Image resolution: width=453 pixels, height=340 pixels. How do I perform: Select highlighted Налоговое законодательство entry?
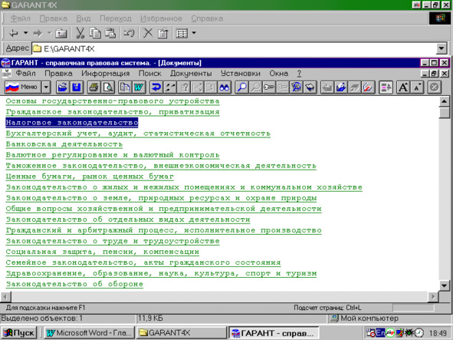[x=72, y=123]
